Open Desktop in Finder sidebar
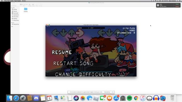The height and width of the screenshot is (102, 182). (x=15, y=19)
